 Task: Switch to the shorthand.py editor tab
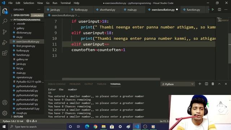(108, 10)
